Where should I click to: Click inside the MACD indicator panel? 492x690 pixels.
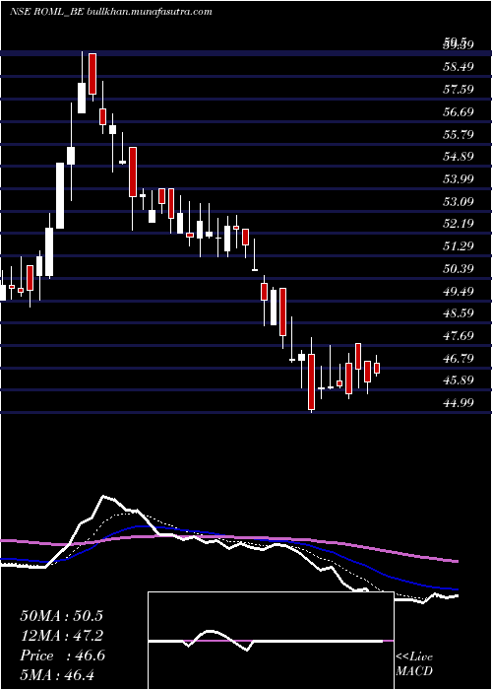click(x=271, y=641)
